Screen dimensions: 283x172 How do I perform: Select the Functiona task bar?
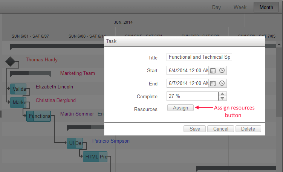[38, 116]
